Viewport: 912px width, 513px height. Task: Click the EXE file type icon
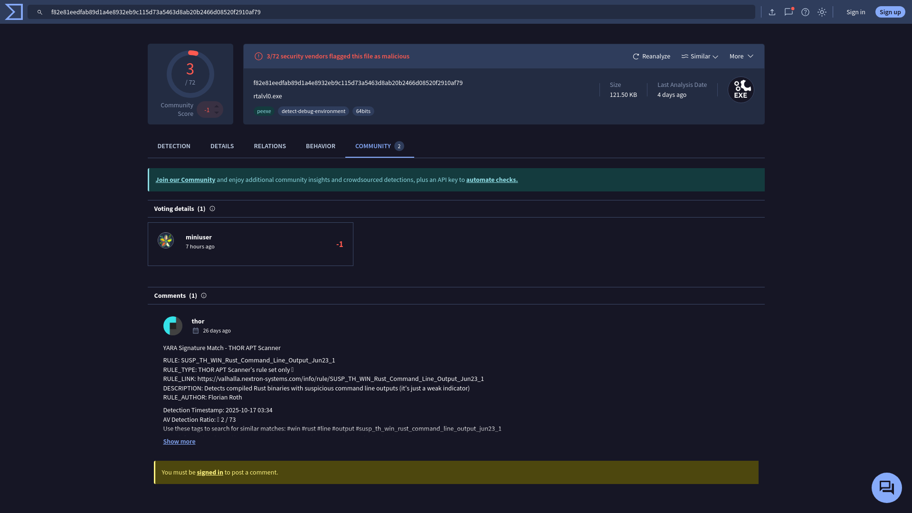[x=741, y=89]
